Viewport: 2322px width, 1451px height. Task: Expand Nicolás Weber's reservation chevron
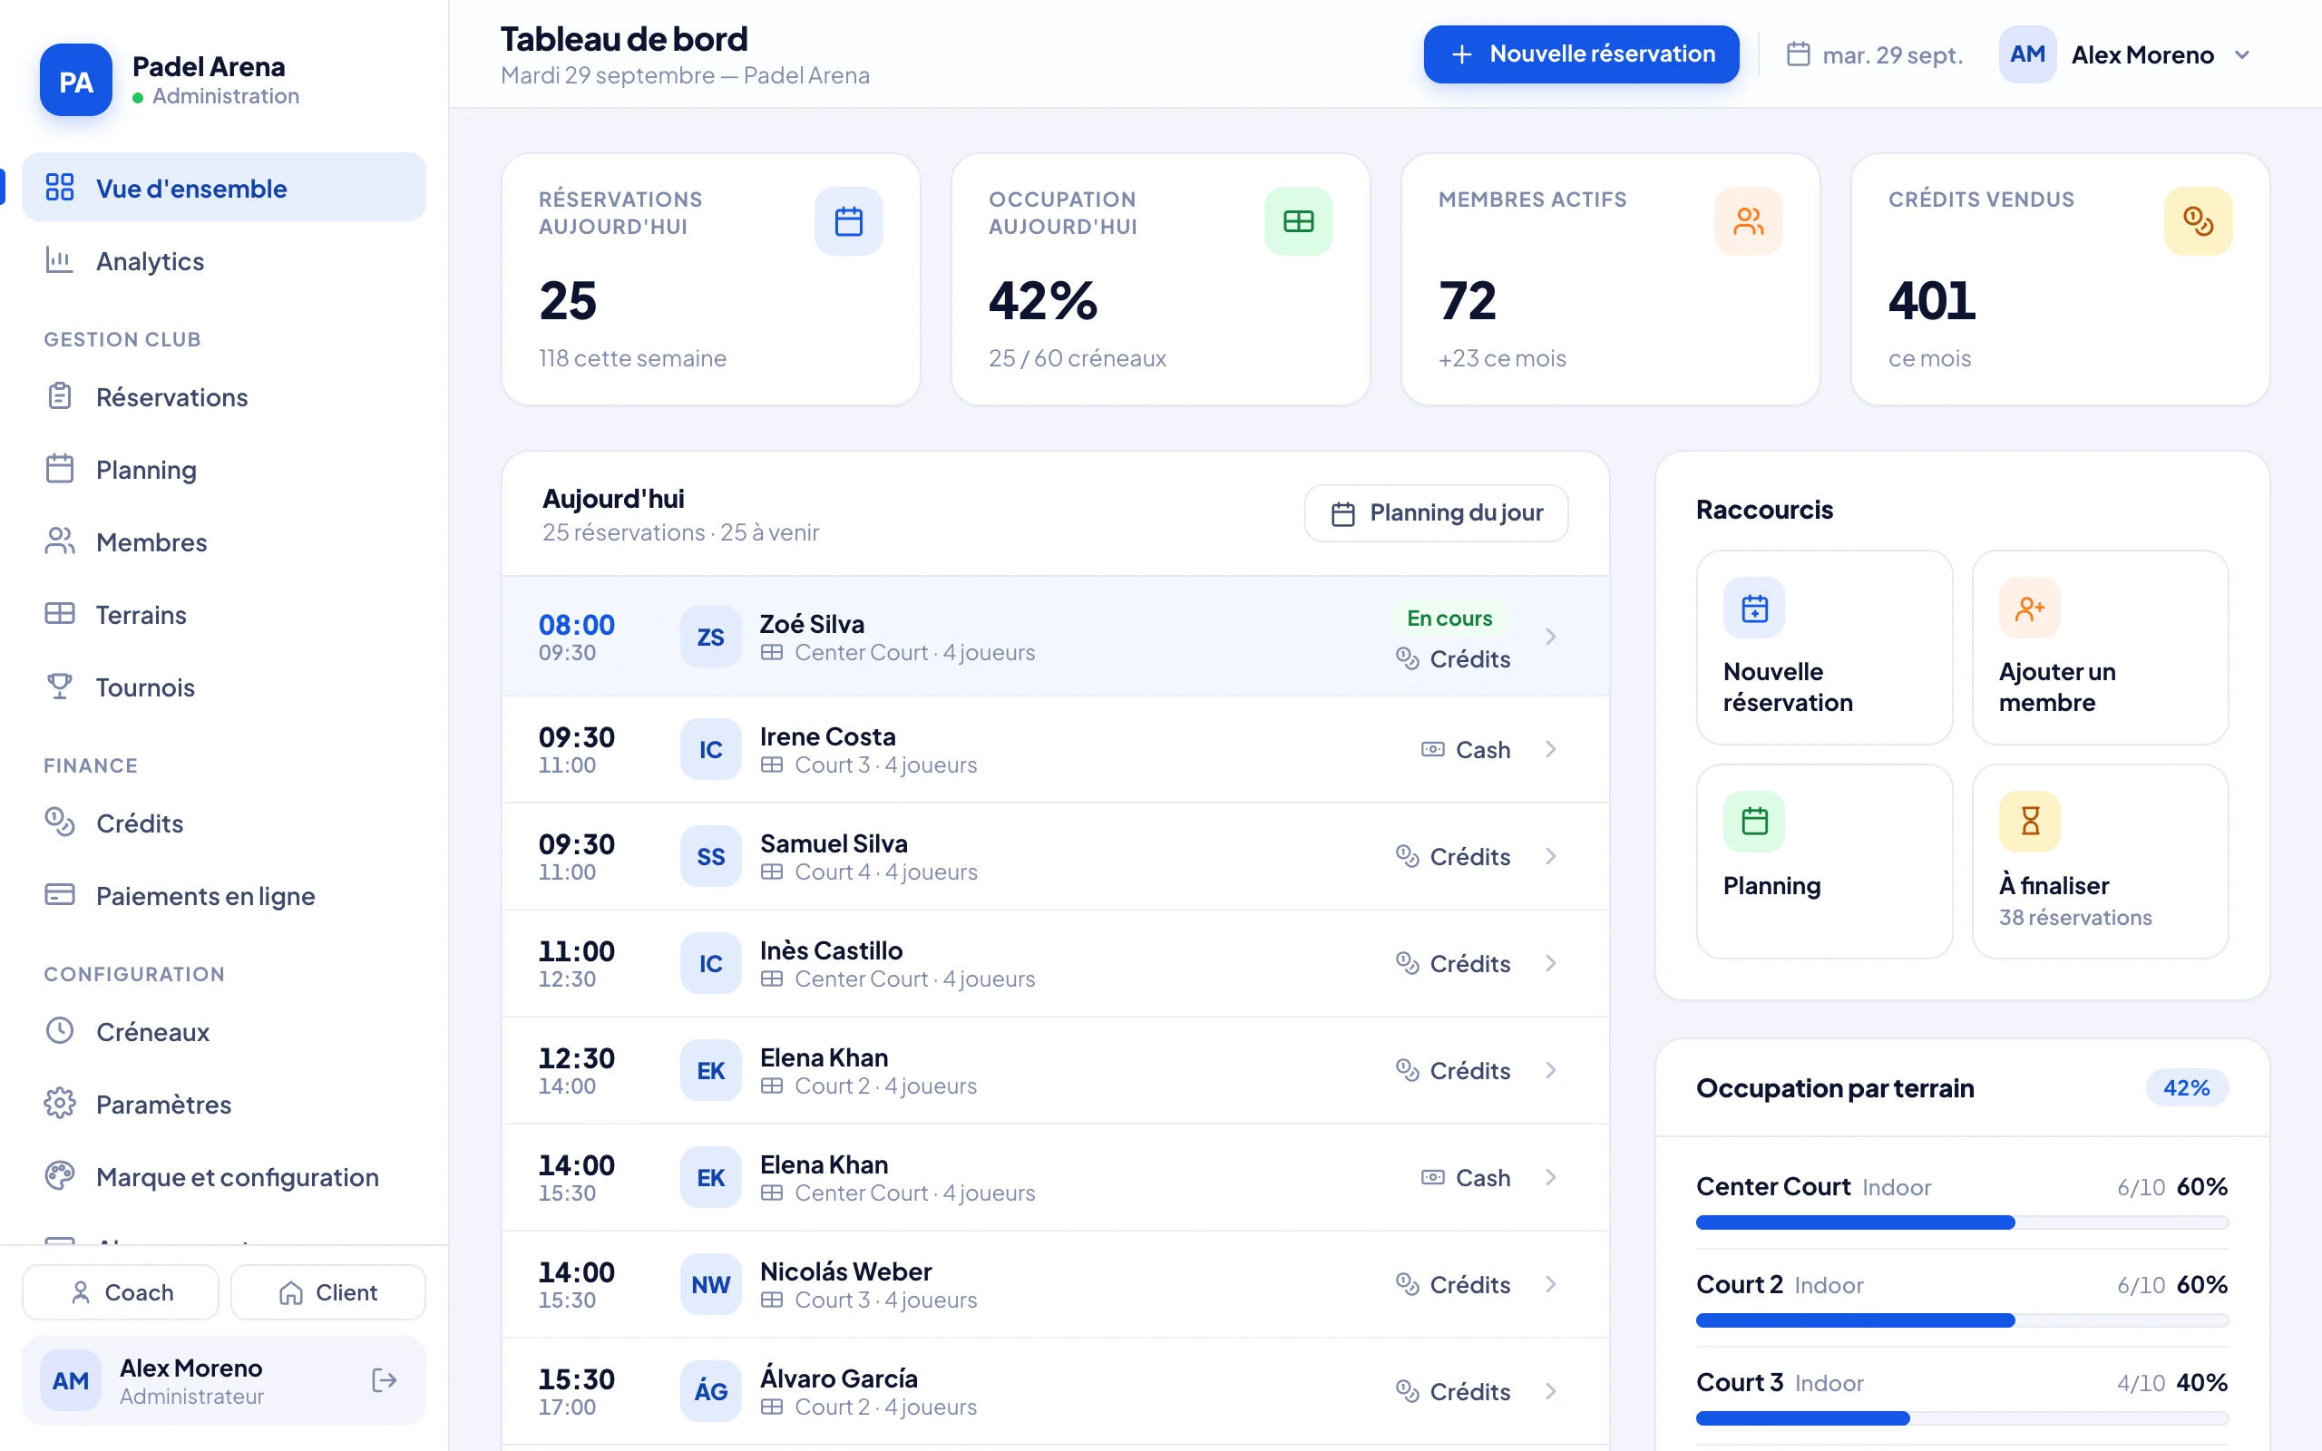pos(1550,1284)
